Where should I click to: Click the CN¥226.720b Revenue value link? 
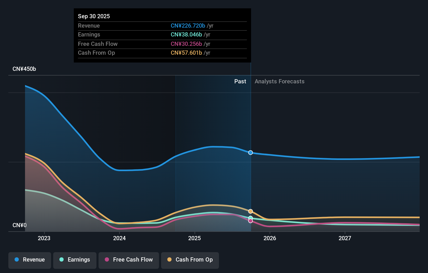pos(187,26)
